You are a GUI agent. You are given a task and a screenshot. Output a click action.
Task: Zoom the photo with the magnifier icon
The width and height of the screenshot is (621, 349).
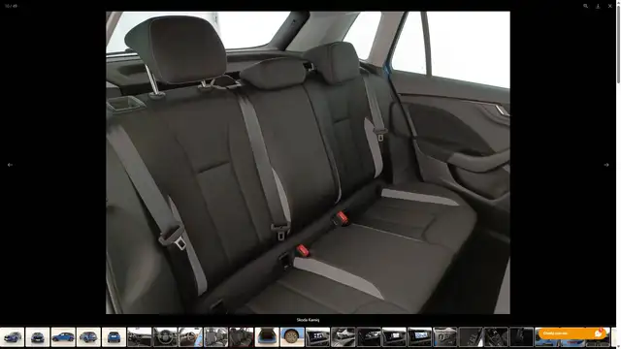pyautogui.click(x=585, y=6)
